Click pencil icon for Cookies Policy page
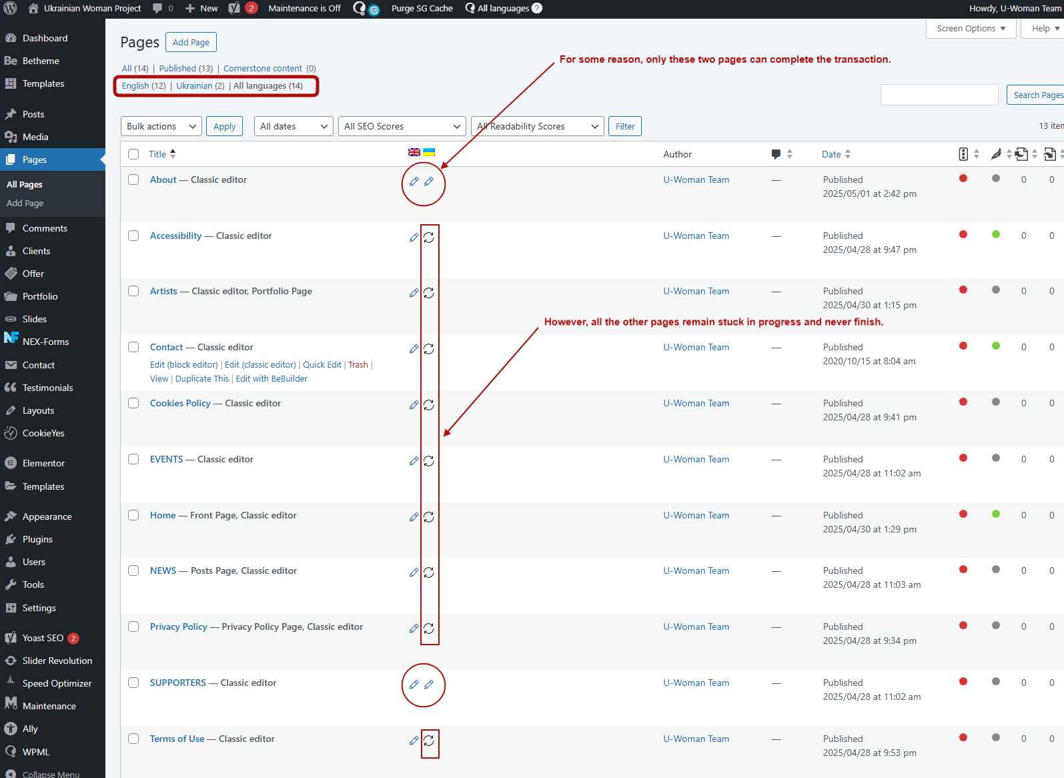The width and height of the screenshot is (1064, 778). click(x=414, y=405)
